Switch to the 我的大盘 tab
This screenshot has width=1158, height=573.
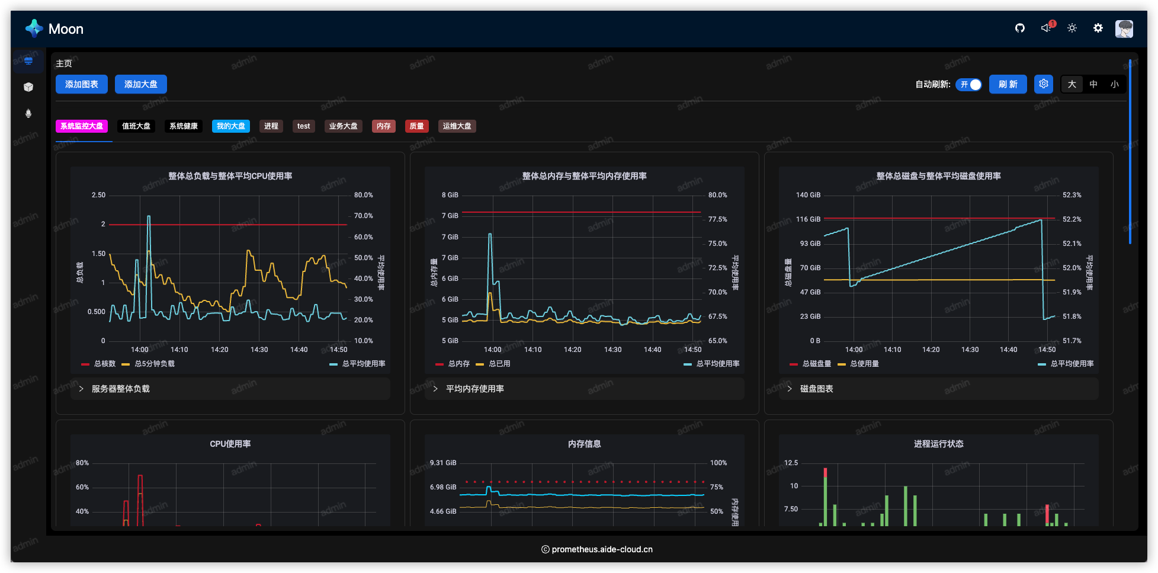click(x=231, y=126)
